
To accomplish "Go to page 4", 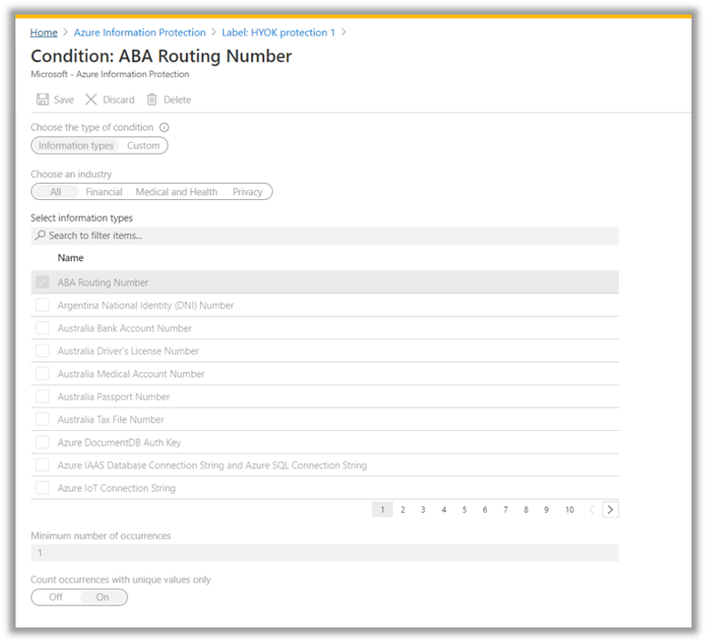I will [444, 509].
